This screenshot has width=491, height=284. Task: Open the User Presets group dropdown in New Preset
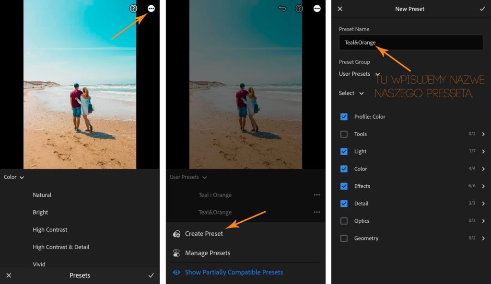[359, 74]
